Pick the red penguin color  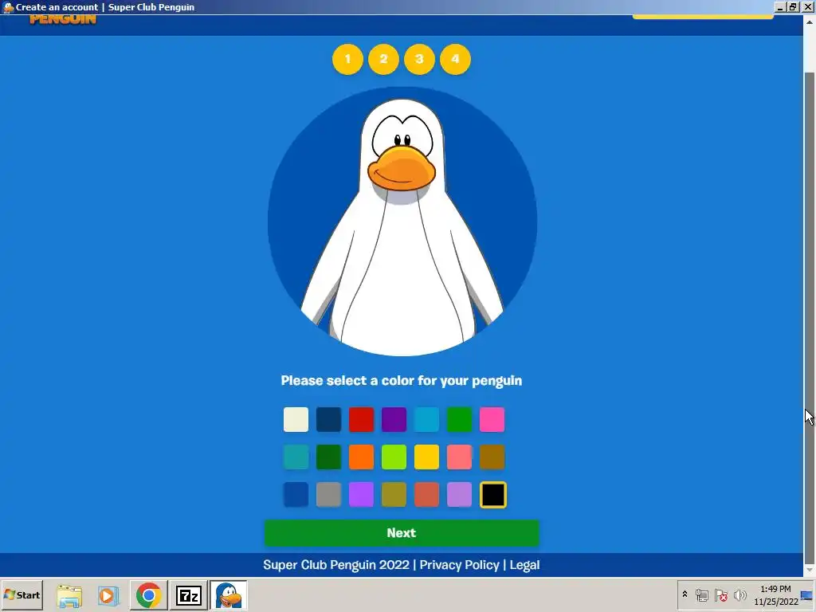[361, 419]
